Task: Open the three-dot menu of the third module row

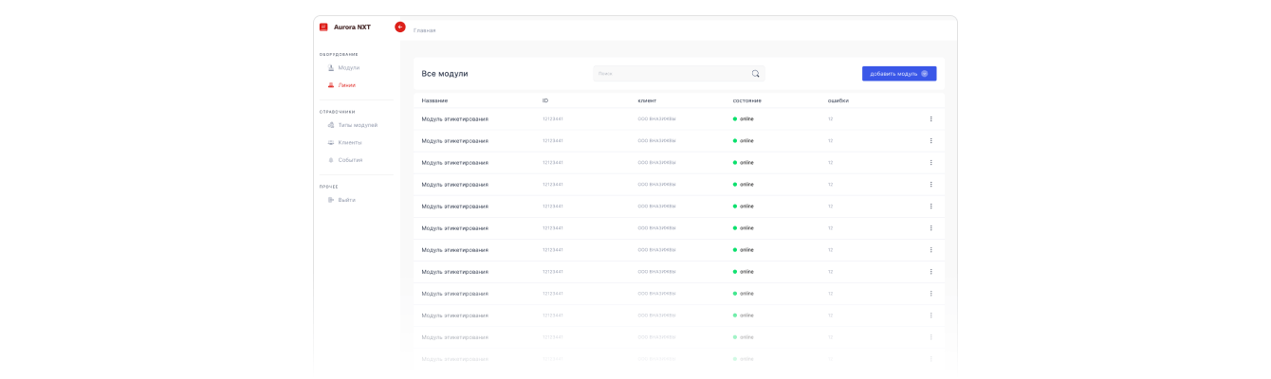Action: click(x=930, y=163)
